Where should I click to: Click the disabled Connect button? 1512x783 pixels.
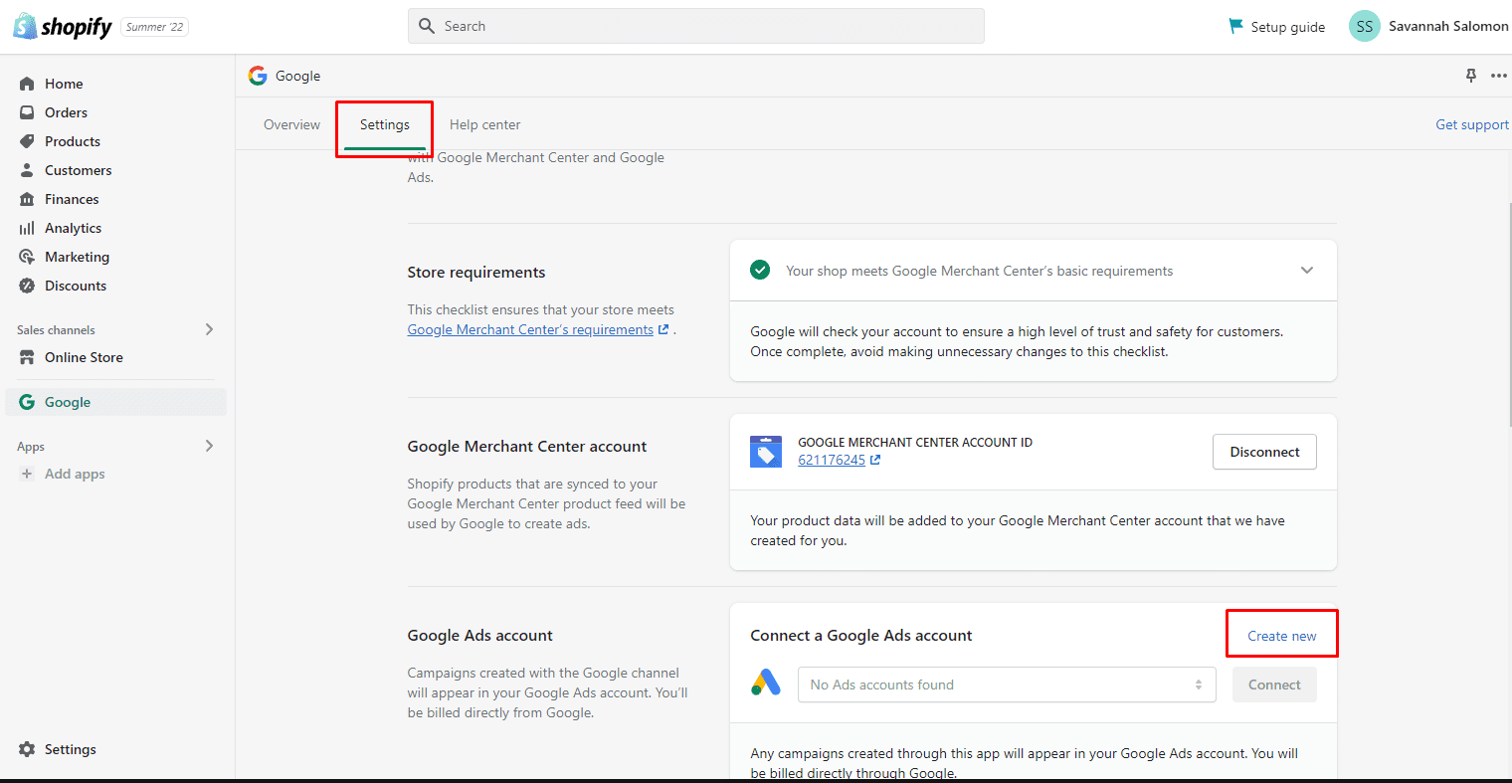click(x=1274, y=685)
